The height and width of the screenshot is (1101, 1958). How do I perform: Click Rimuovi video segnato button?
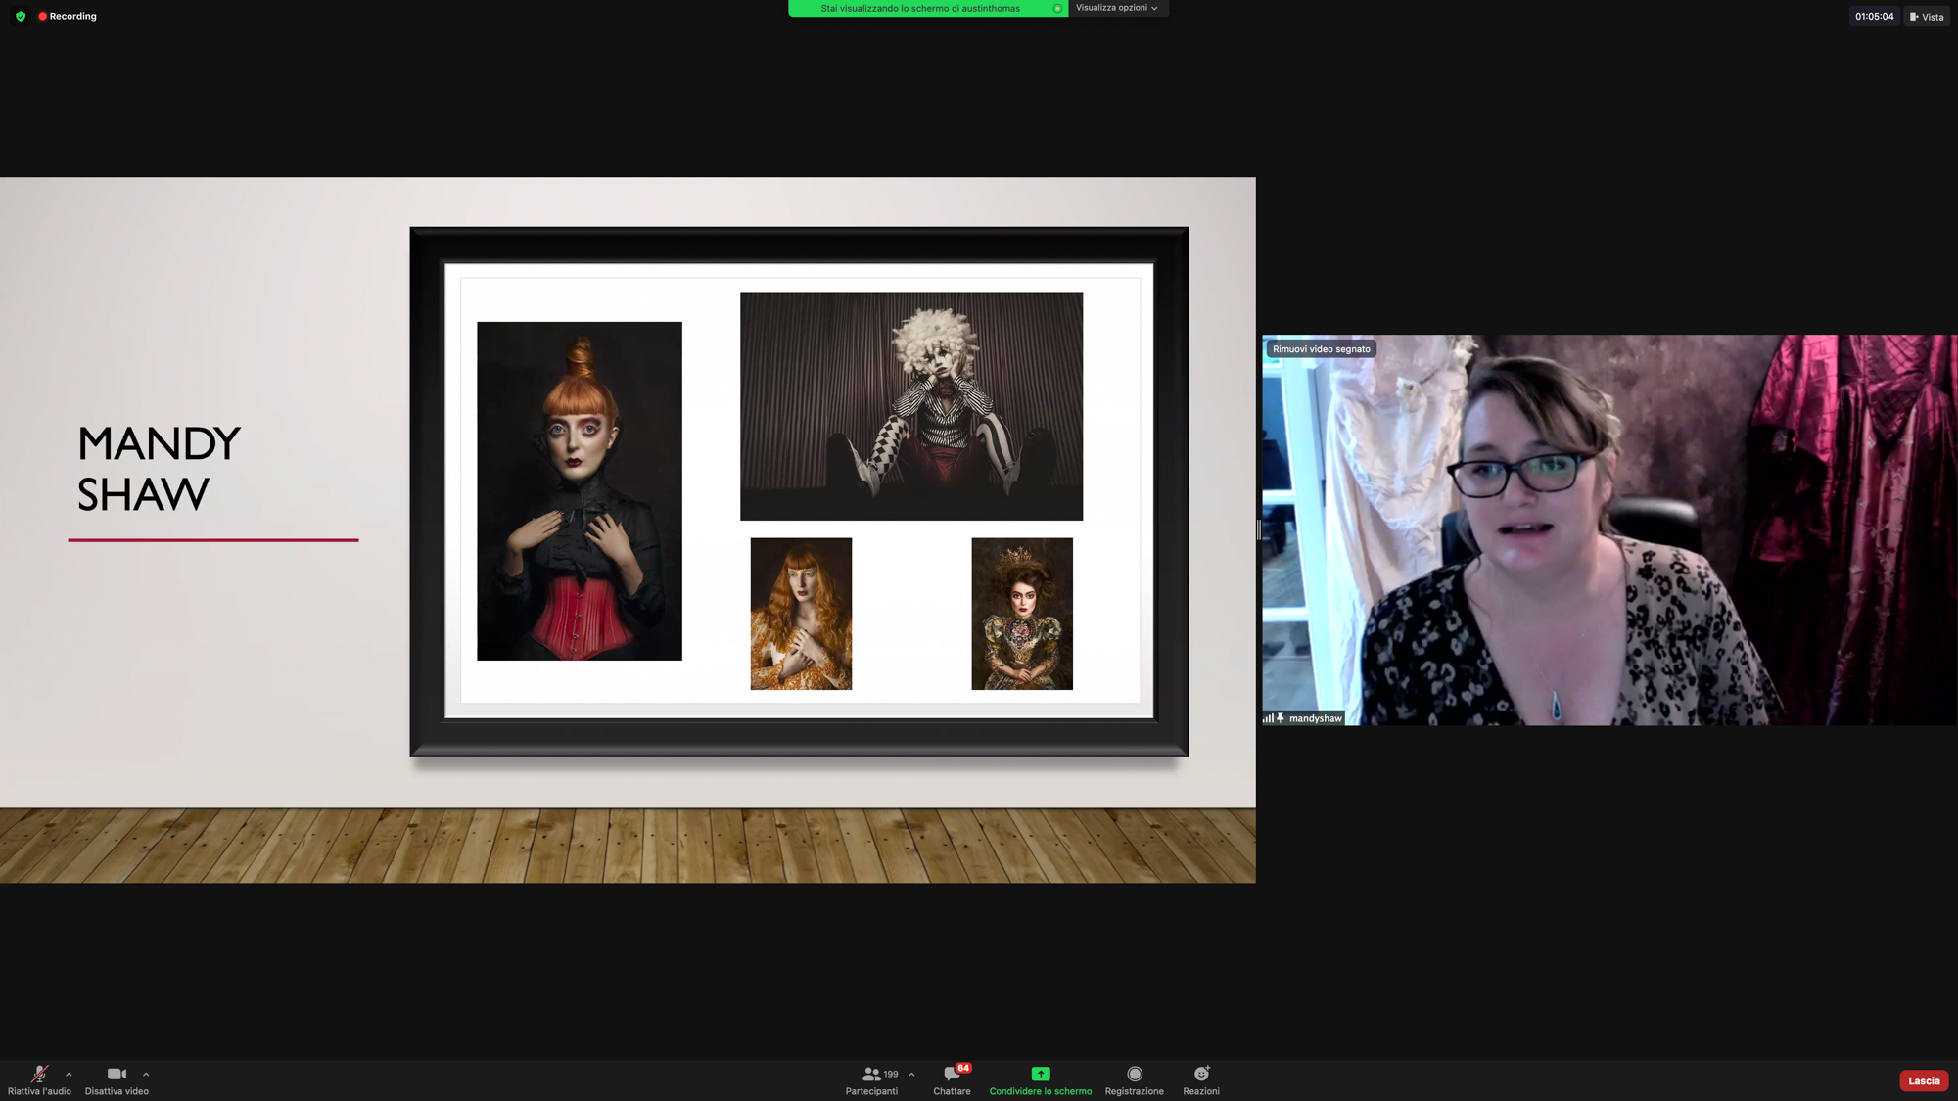[x=1321, y=348]
